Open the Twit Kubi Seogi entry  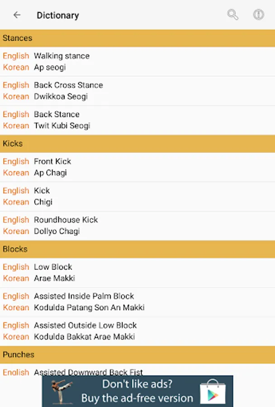point(137,120)
